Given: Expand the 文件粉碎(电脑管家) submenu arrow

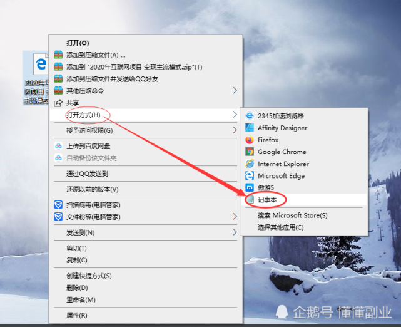Looking at the screenshot, I should [x=235, y=217].
